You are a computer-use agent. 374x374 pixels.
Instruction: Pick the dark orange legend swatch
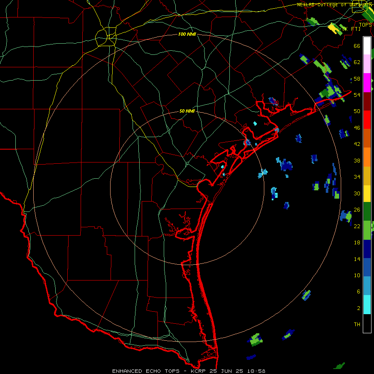click(x=367, y=138)
